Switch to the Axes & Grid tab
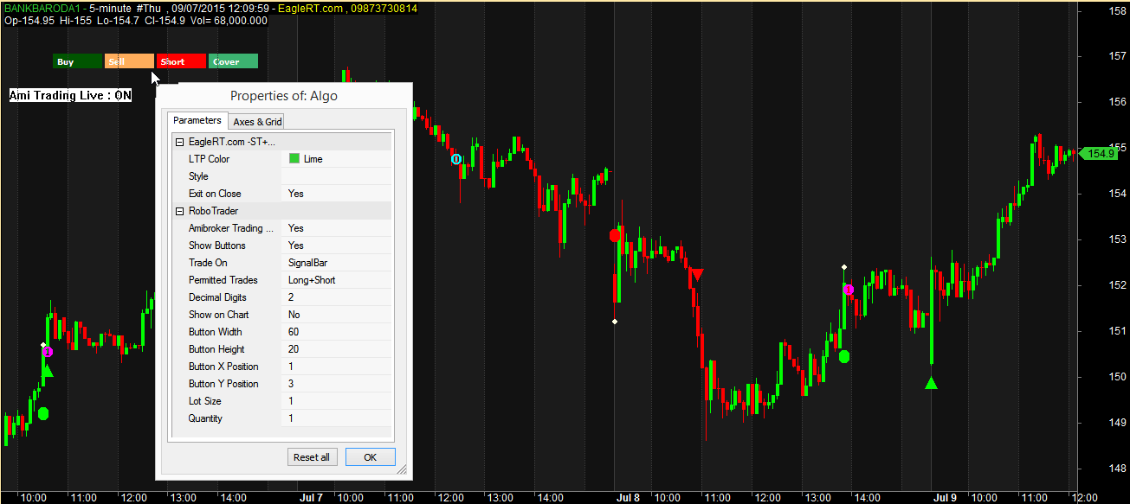 point(256,121)
